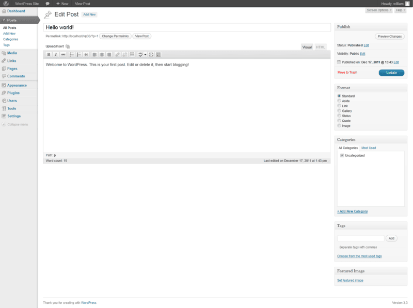Click the Links chain sidebar icon

[x=4, y=61]
